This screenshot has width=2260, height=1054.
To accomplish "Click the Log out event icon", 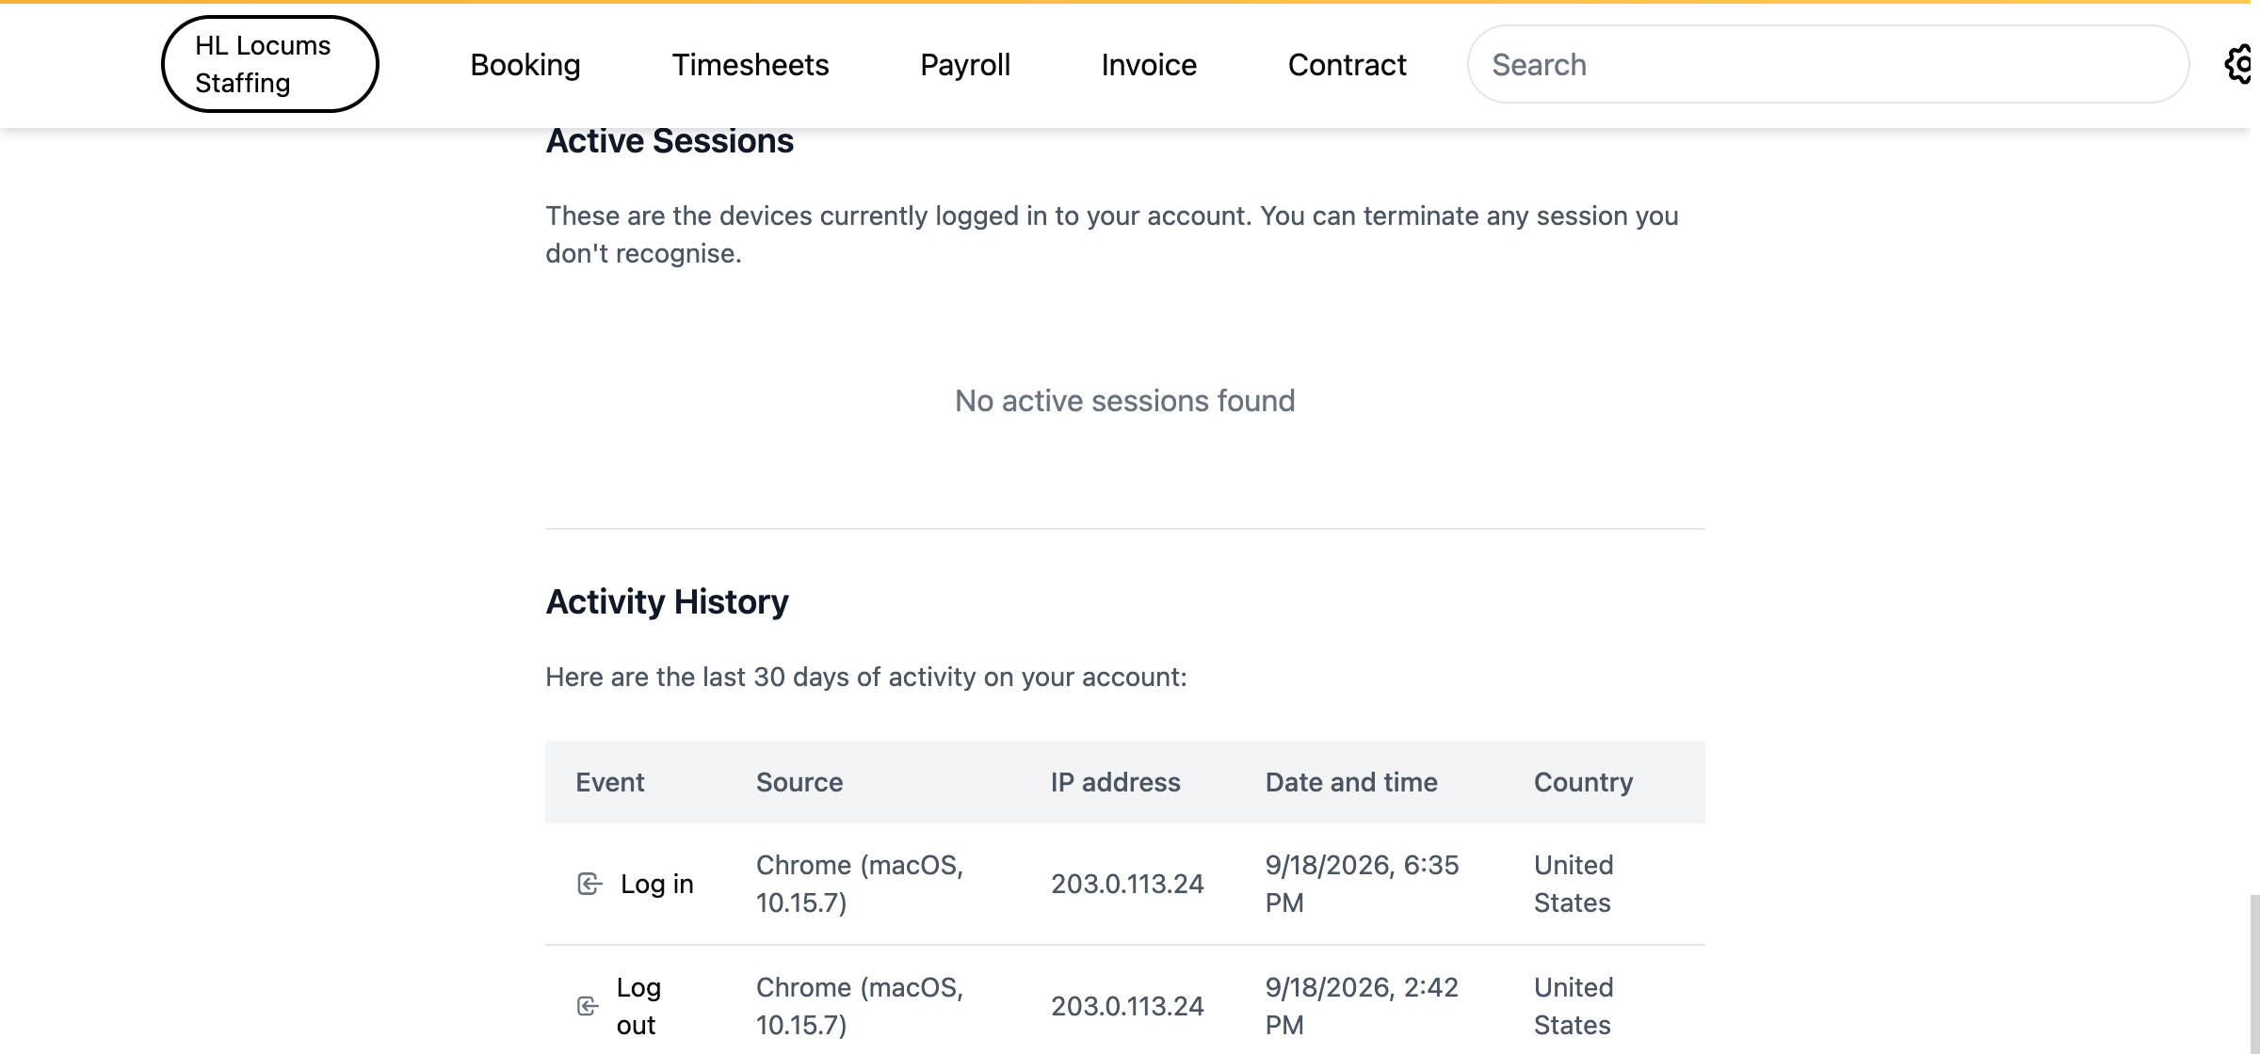I will click(588, 1006).
